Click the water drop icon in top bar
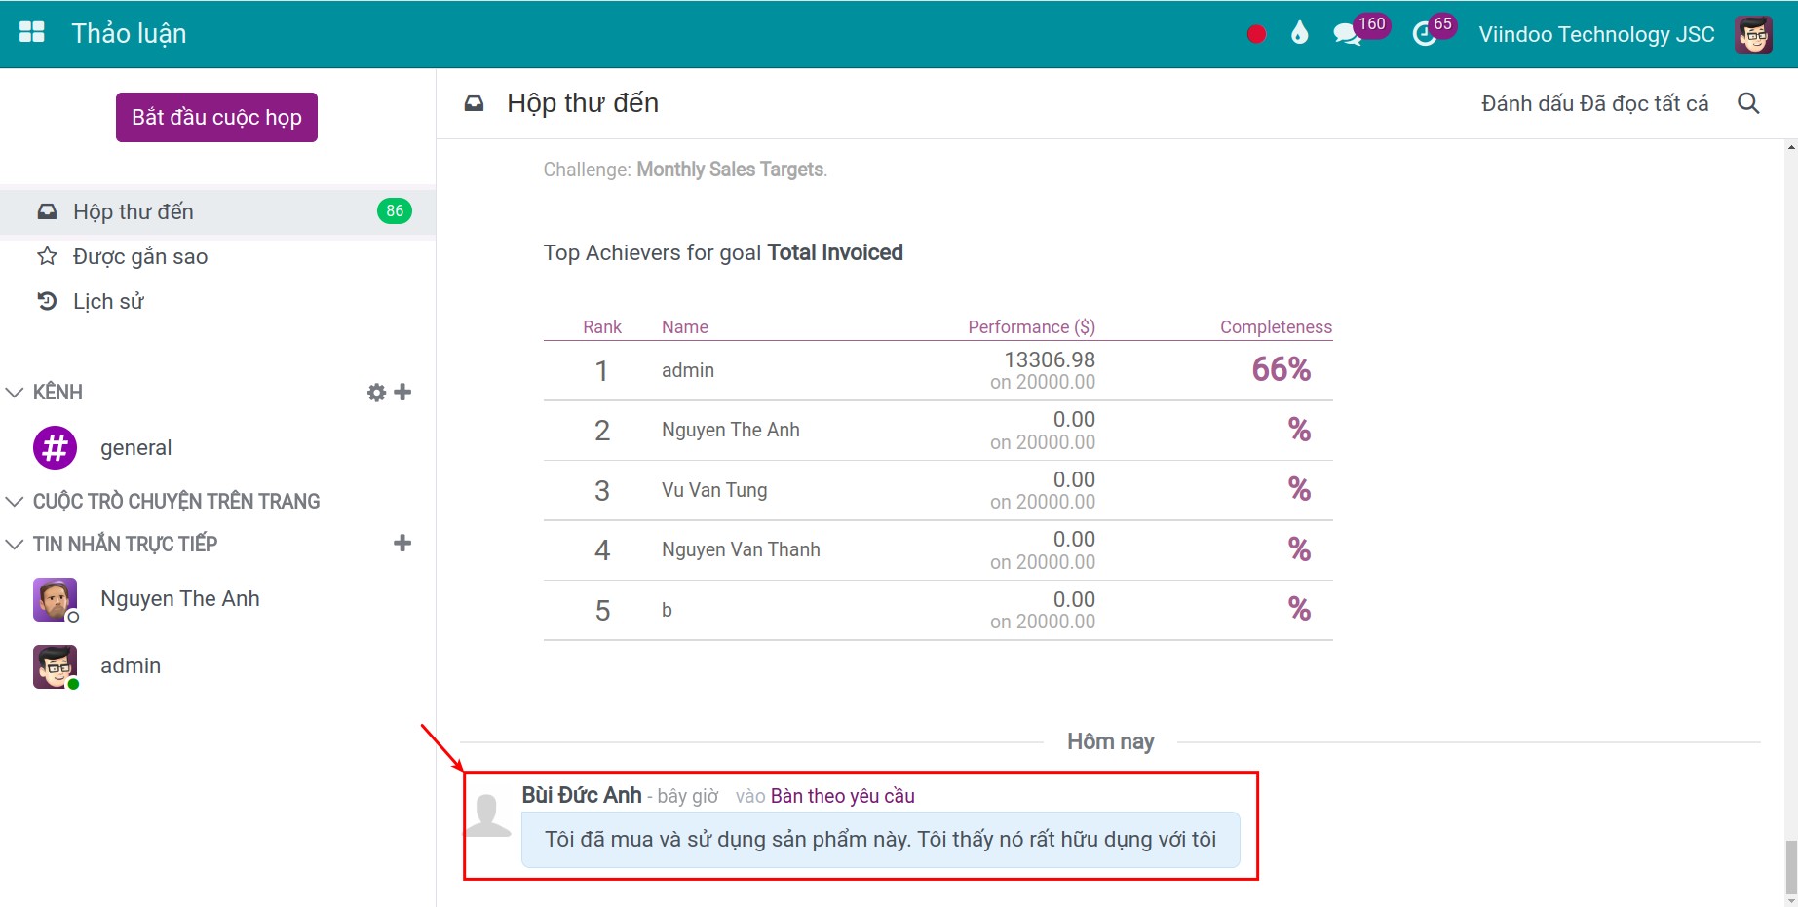Screen dimensions: 1798x907 tap(1299, 34)
